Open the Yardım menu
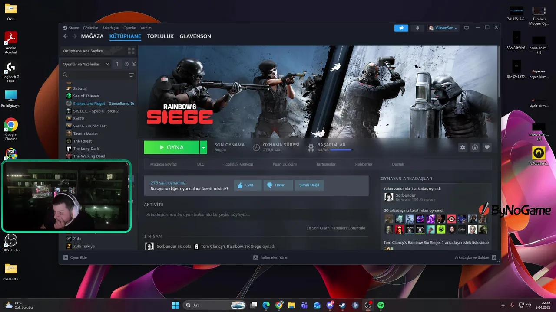The height and width of the screenshot is (312, 556). [146, 28]
